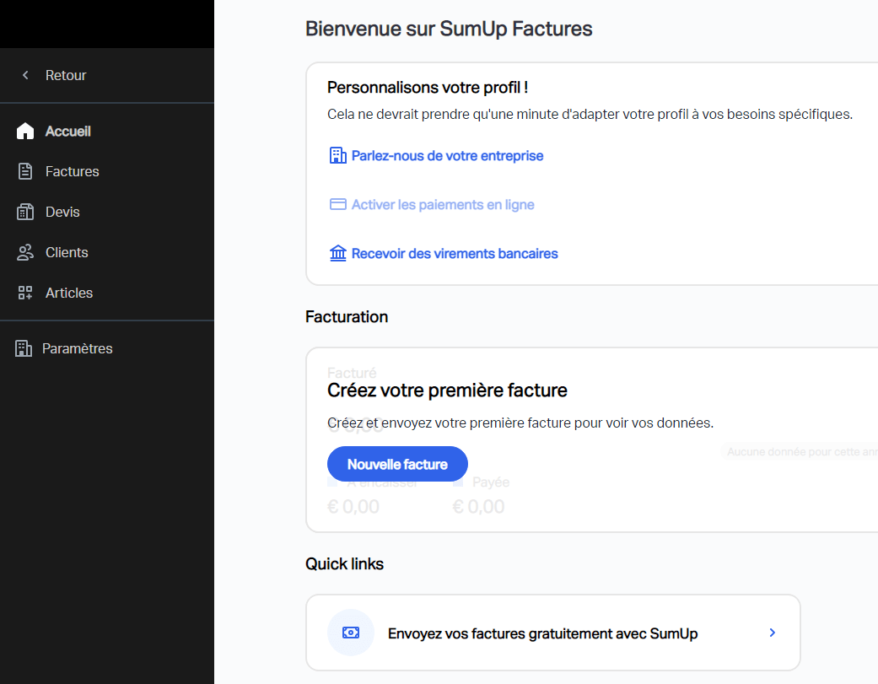The width and height of the screenshot is (878, 684).
Task: Click the Nouvelle facture button
Action: click(x=397, y=464)
